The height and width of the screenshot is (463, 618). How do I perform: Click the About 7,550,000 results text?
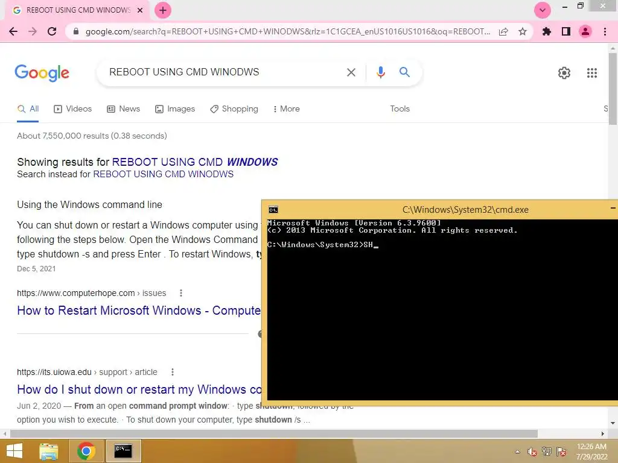click(x=92, y=136)
